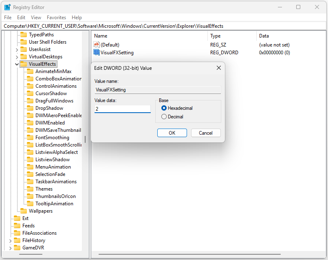Click the Wallpapers folder icon

[24, 211]
